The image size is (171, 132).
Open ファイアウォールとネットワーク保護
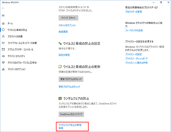(22, 43)
